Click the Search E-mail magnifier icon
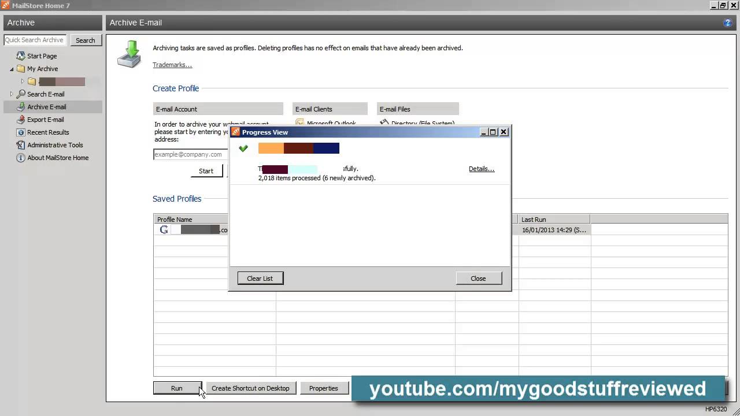 [21, 94]
